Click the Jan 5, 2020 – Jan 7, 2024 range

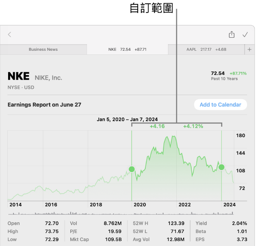pos(127,119)
